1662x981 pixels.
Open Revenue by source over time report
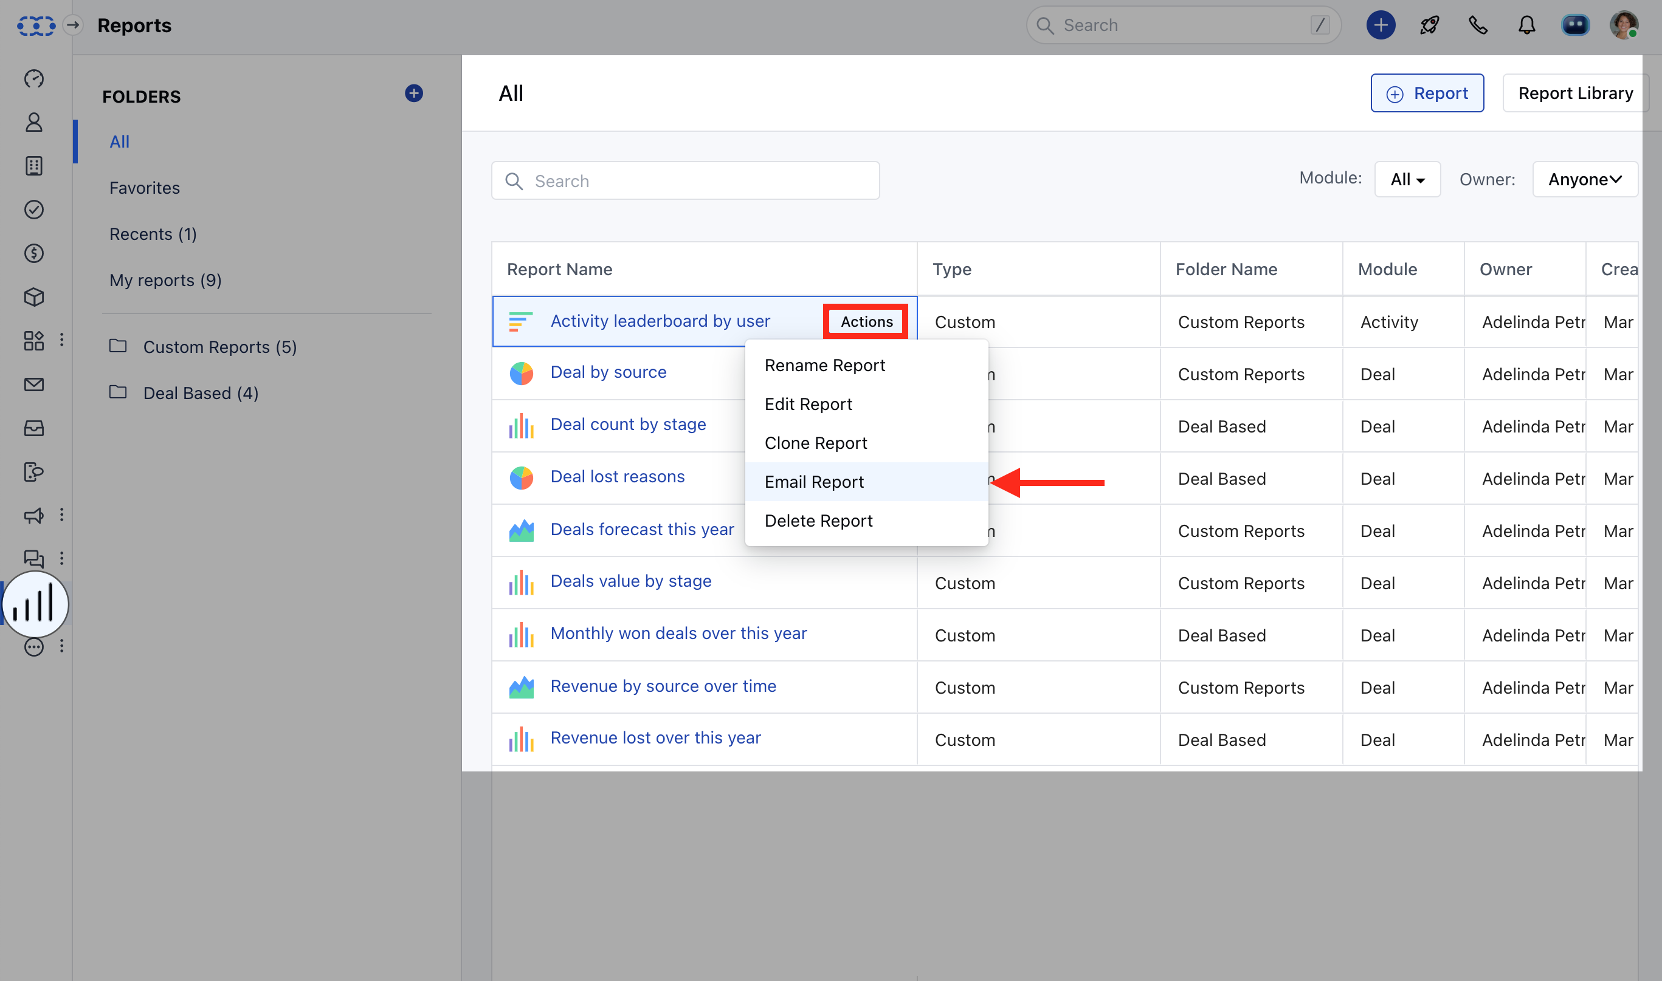663,686
